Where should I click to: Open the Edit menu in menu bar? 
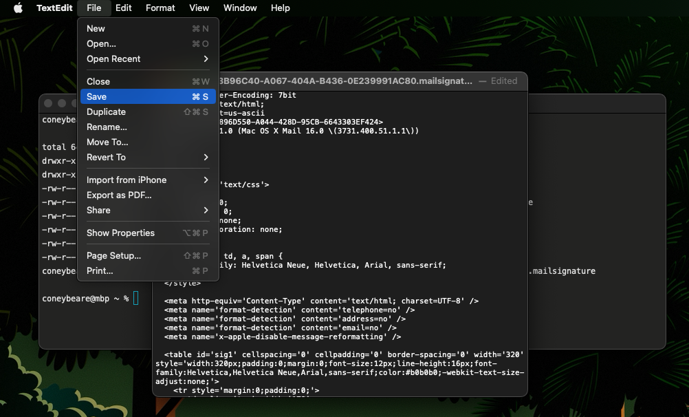click(x=124, y=8)
